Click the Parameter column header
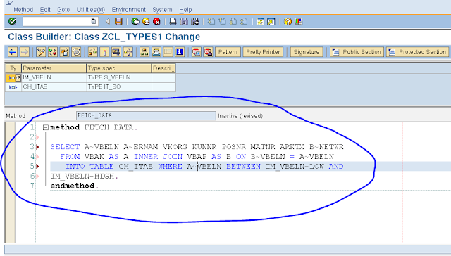This screenshot has height=256, width=451. (54, 68)
